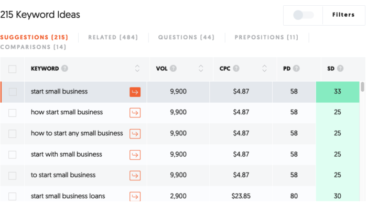The width and height of the screenshot is (367, 204).
Task: Sort by KEYWORD column arrows
Action: 137,68
